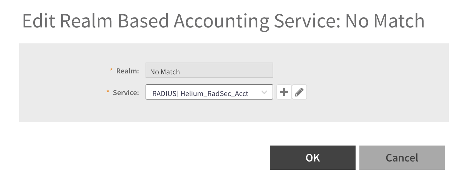Click the Edit Realm Based Accounting Service title
Viewport: 466px width, 180px height.
(223, 21)
